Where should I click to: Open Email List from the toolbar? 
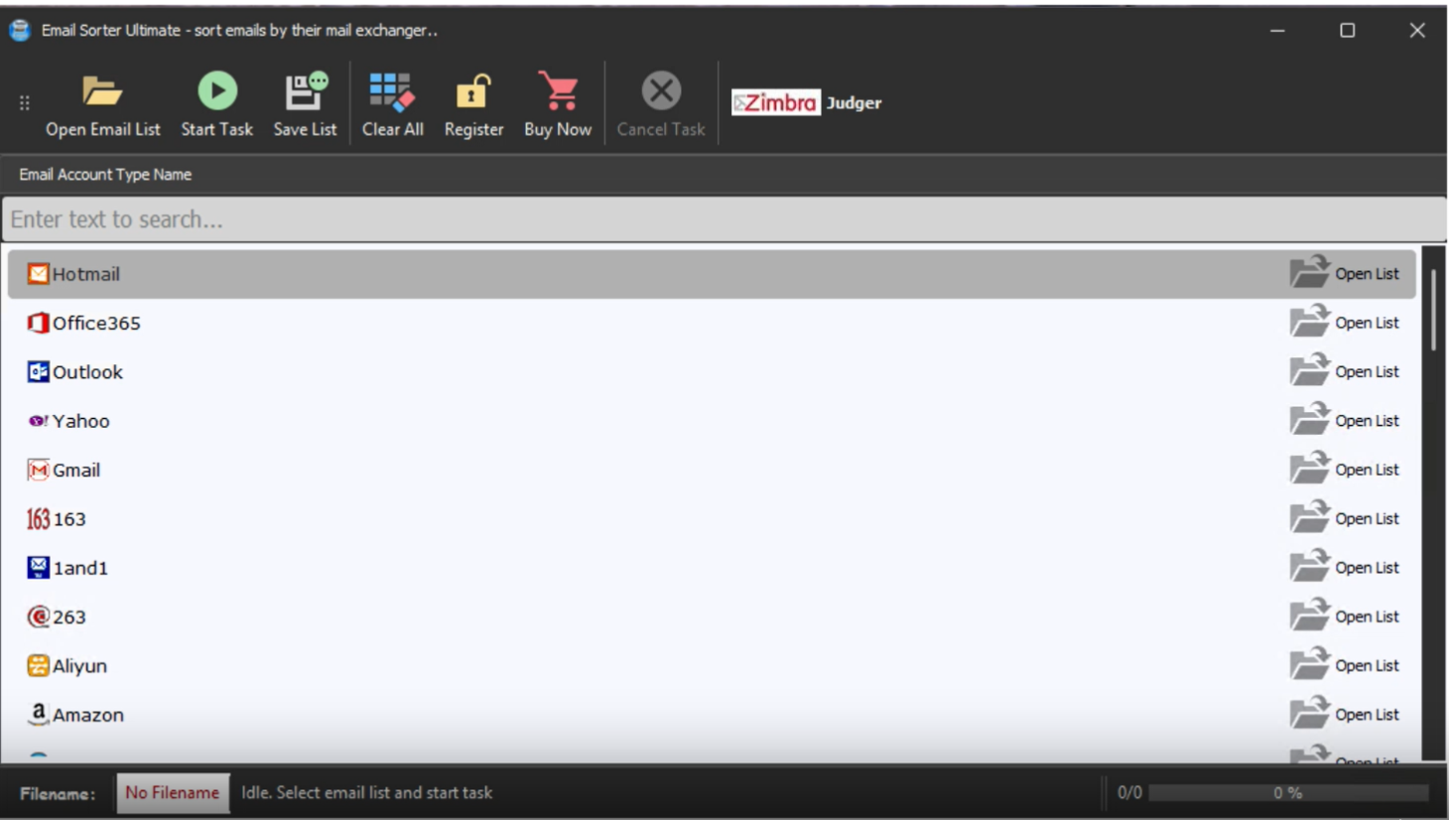[102, 104]
